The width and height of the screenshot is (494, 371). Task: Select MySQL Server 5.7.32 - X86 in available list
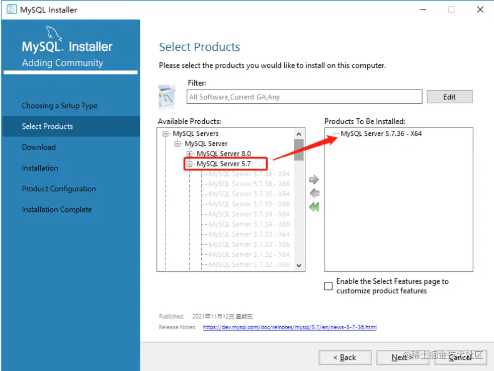click(249, 265)
